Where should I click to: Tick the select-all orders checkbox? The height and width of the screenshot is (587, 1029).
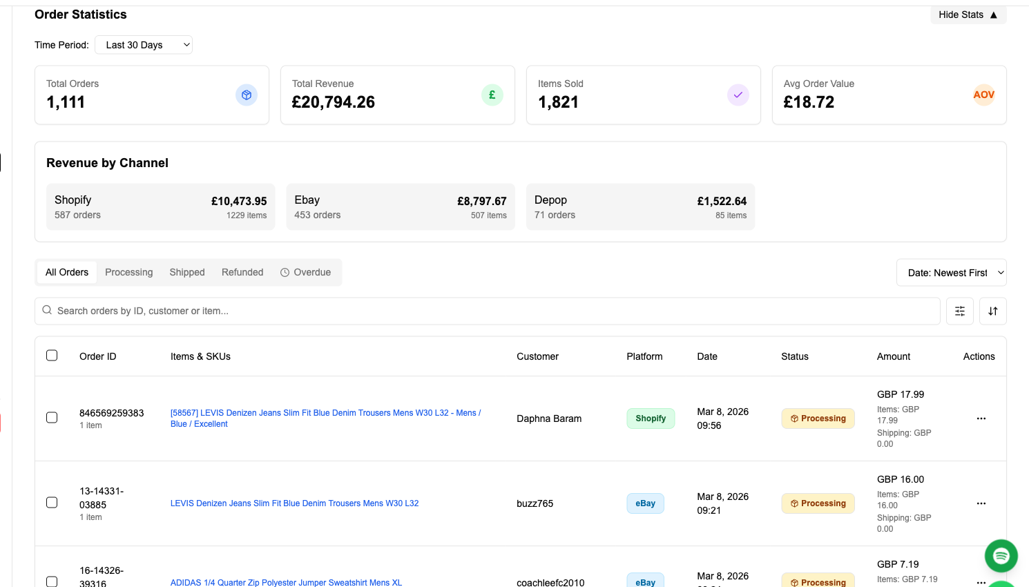click(x=52, y=356)
